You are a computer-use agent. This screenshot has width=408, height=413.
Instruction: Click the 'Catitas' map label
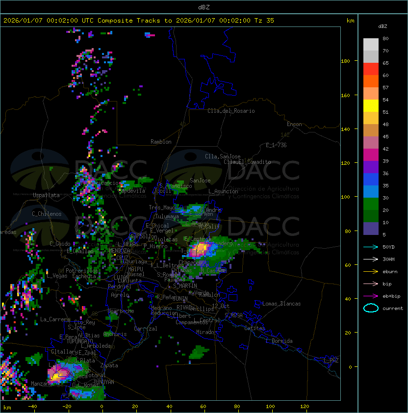(x=255, y=328)
